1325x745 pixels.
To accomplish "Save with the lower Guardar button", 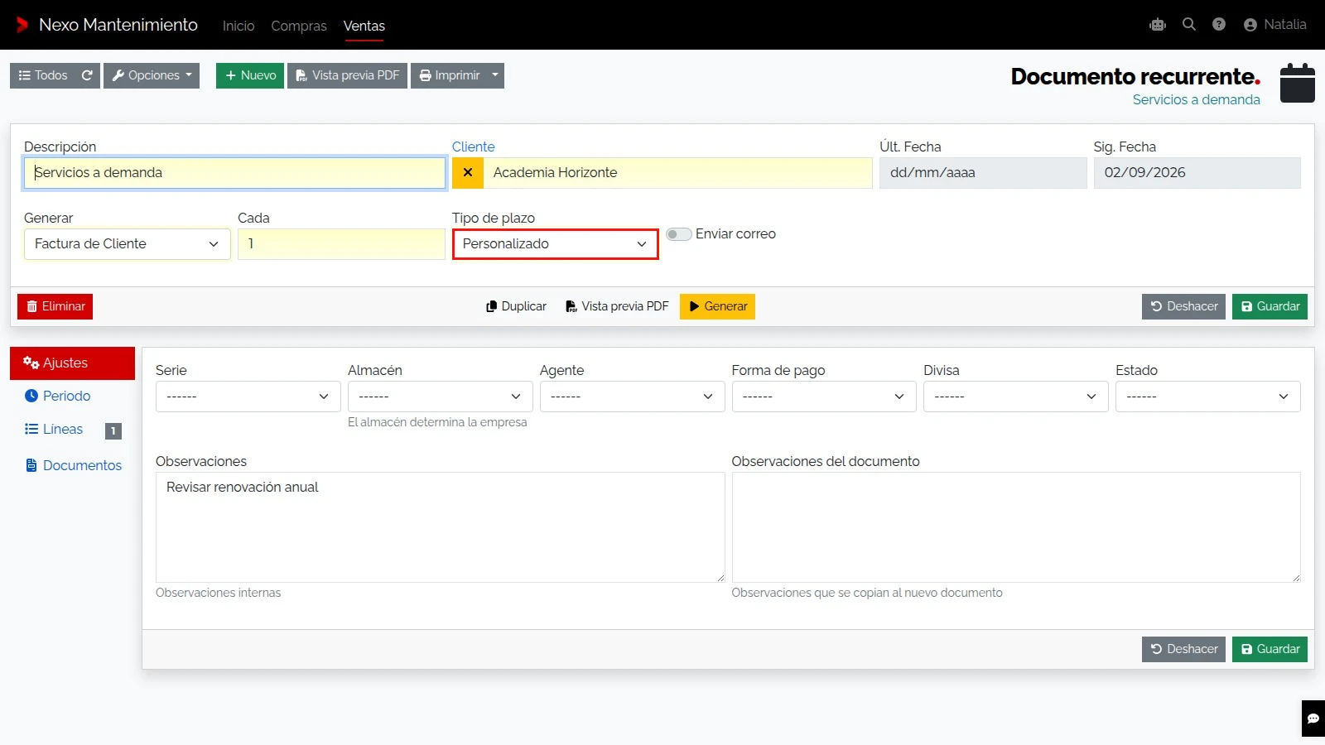I will (x=1270, y=649).
